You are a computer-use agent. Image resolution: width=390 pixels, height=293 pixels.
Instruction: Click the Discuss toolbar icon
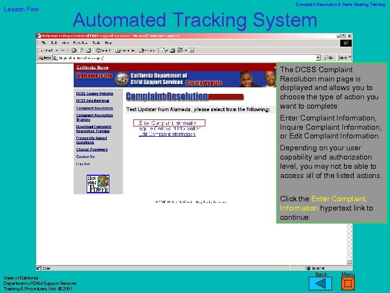click(x=192, y=50)
